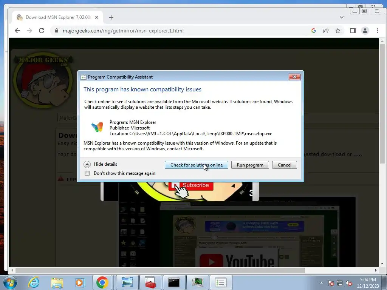387x290 pixels.
Task: Click the Run program button
Action: pyautogui.click(x=250, y=165)
